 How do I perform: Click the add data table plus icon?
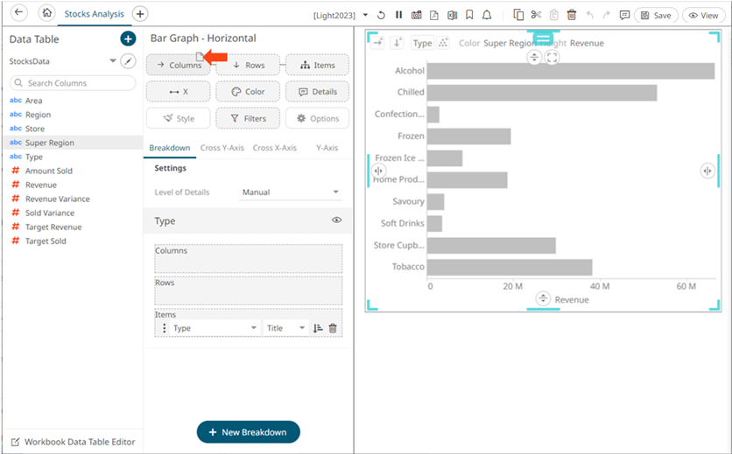coord(128,38)
